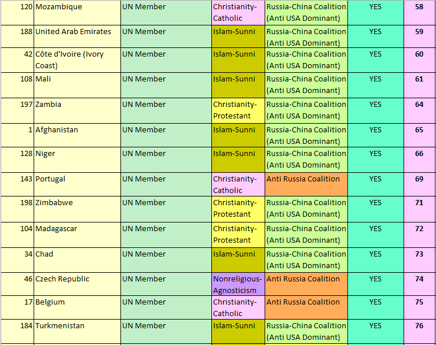
Task: Click Zambia's Christianity-Protestant cell
Action: (x=238, y=110)
